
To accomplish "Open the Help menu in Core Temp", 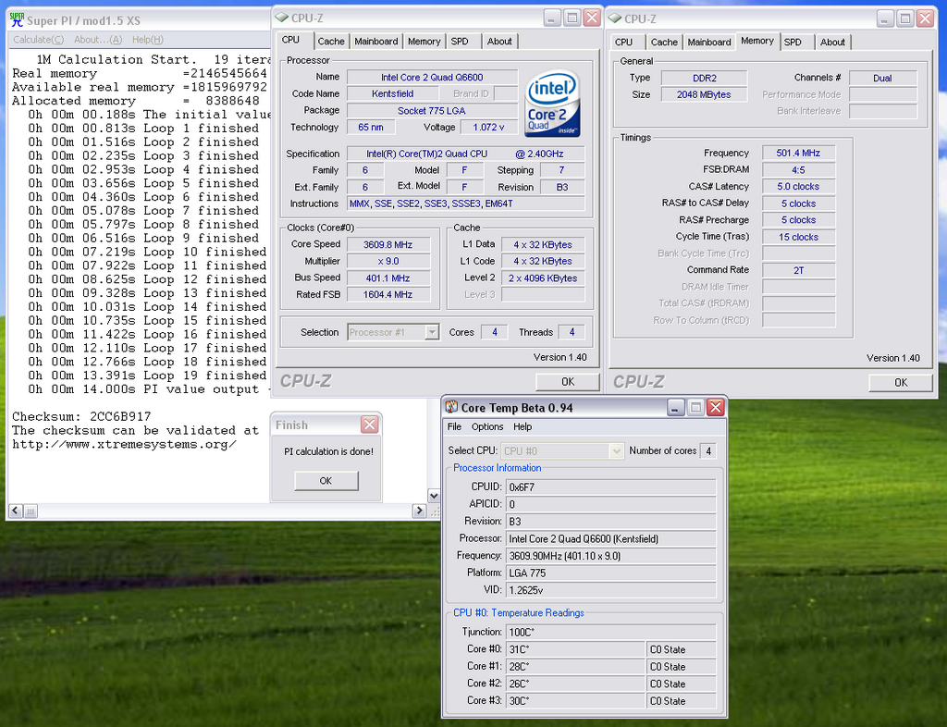I will [x=523, y=427].
